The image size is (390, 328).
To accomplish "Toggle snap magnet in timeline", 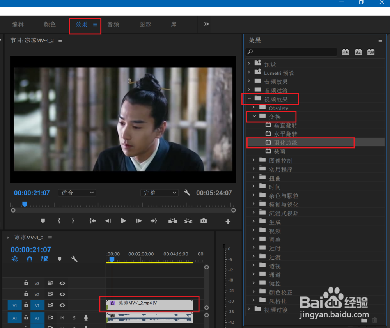I will pos(30,259).
